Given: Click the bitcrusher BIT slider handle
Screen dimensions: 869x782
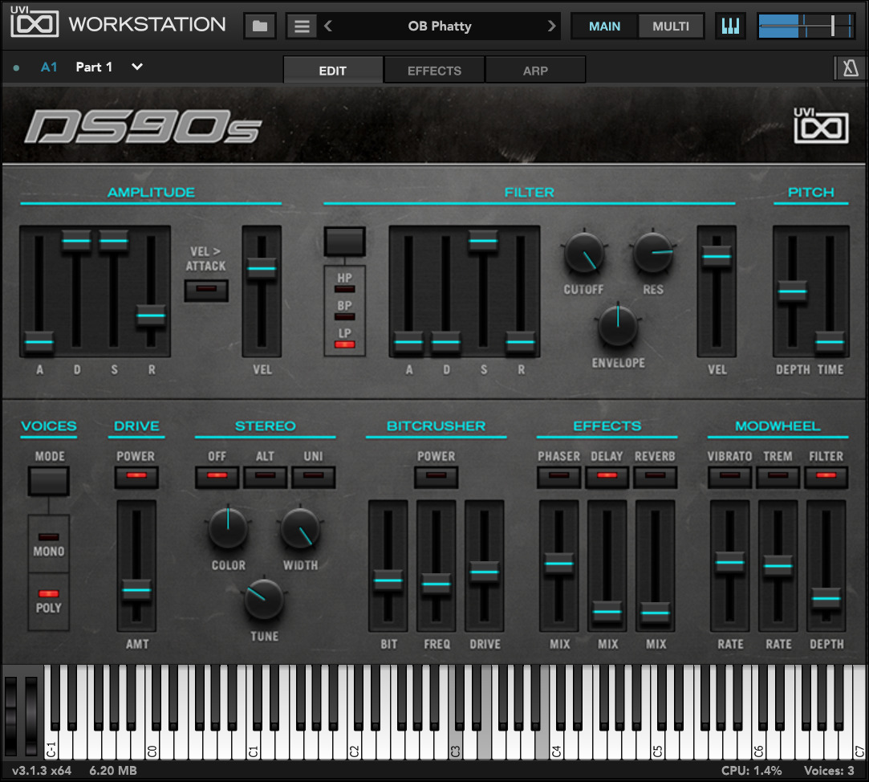Looking at the screenshot, I should (388, 580).
